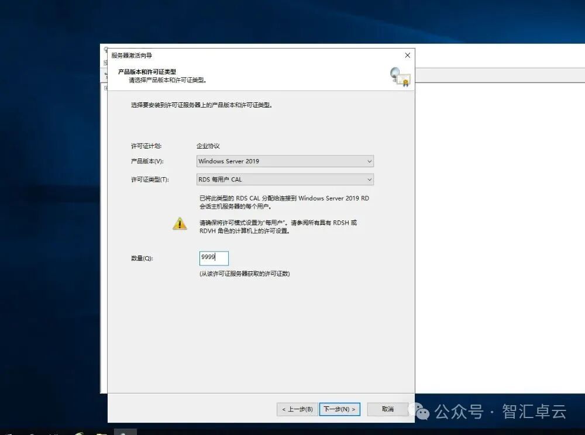Click the Search icon on the taskbar
Viewport: 585px width, 435px height.
click(32, 431)
